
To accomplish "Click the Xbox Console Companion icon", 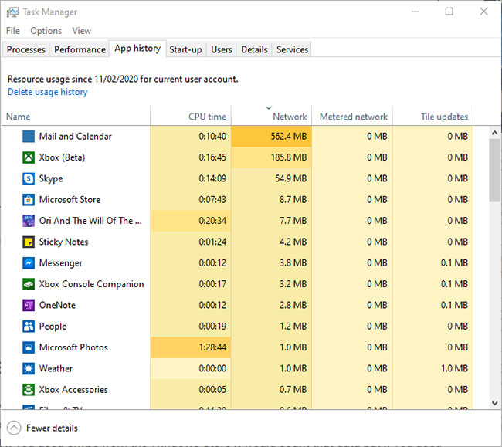I will click(29, 284).
